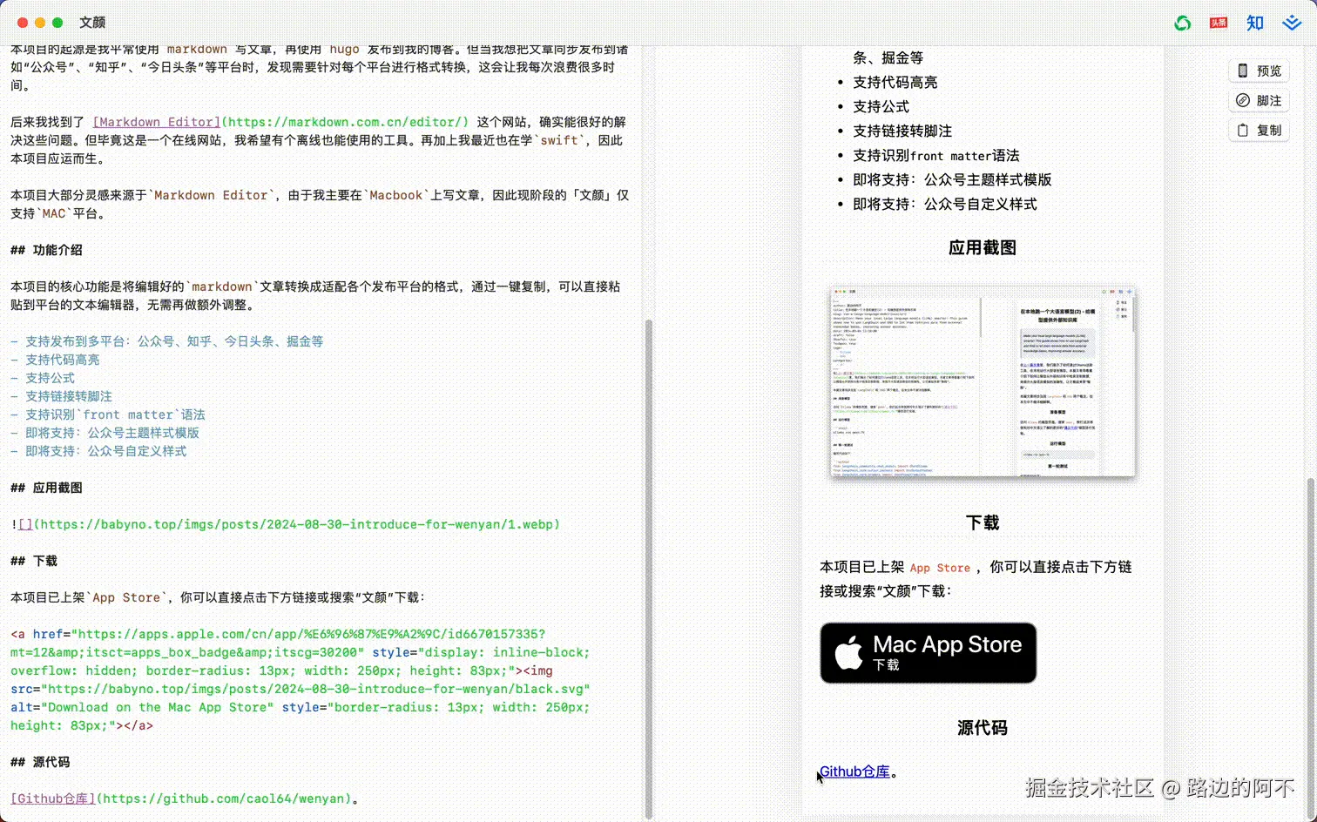Click the preview pane vertical scrollbar
Viewport: 1317px width, 822px height.
pos(1311,649)
